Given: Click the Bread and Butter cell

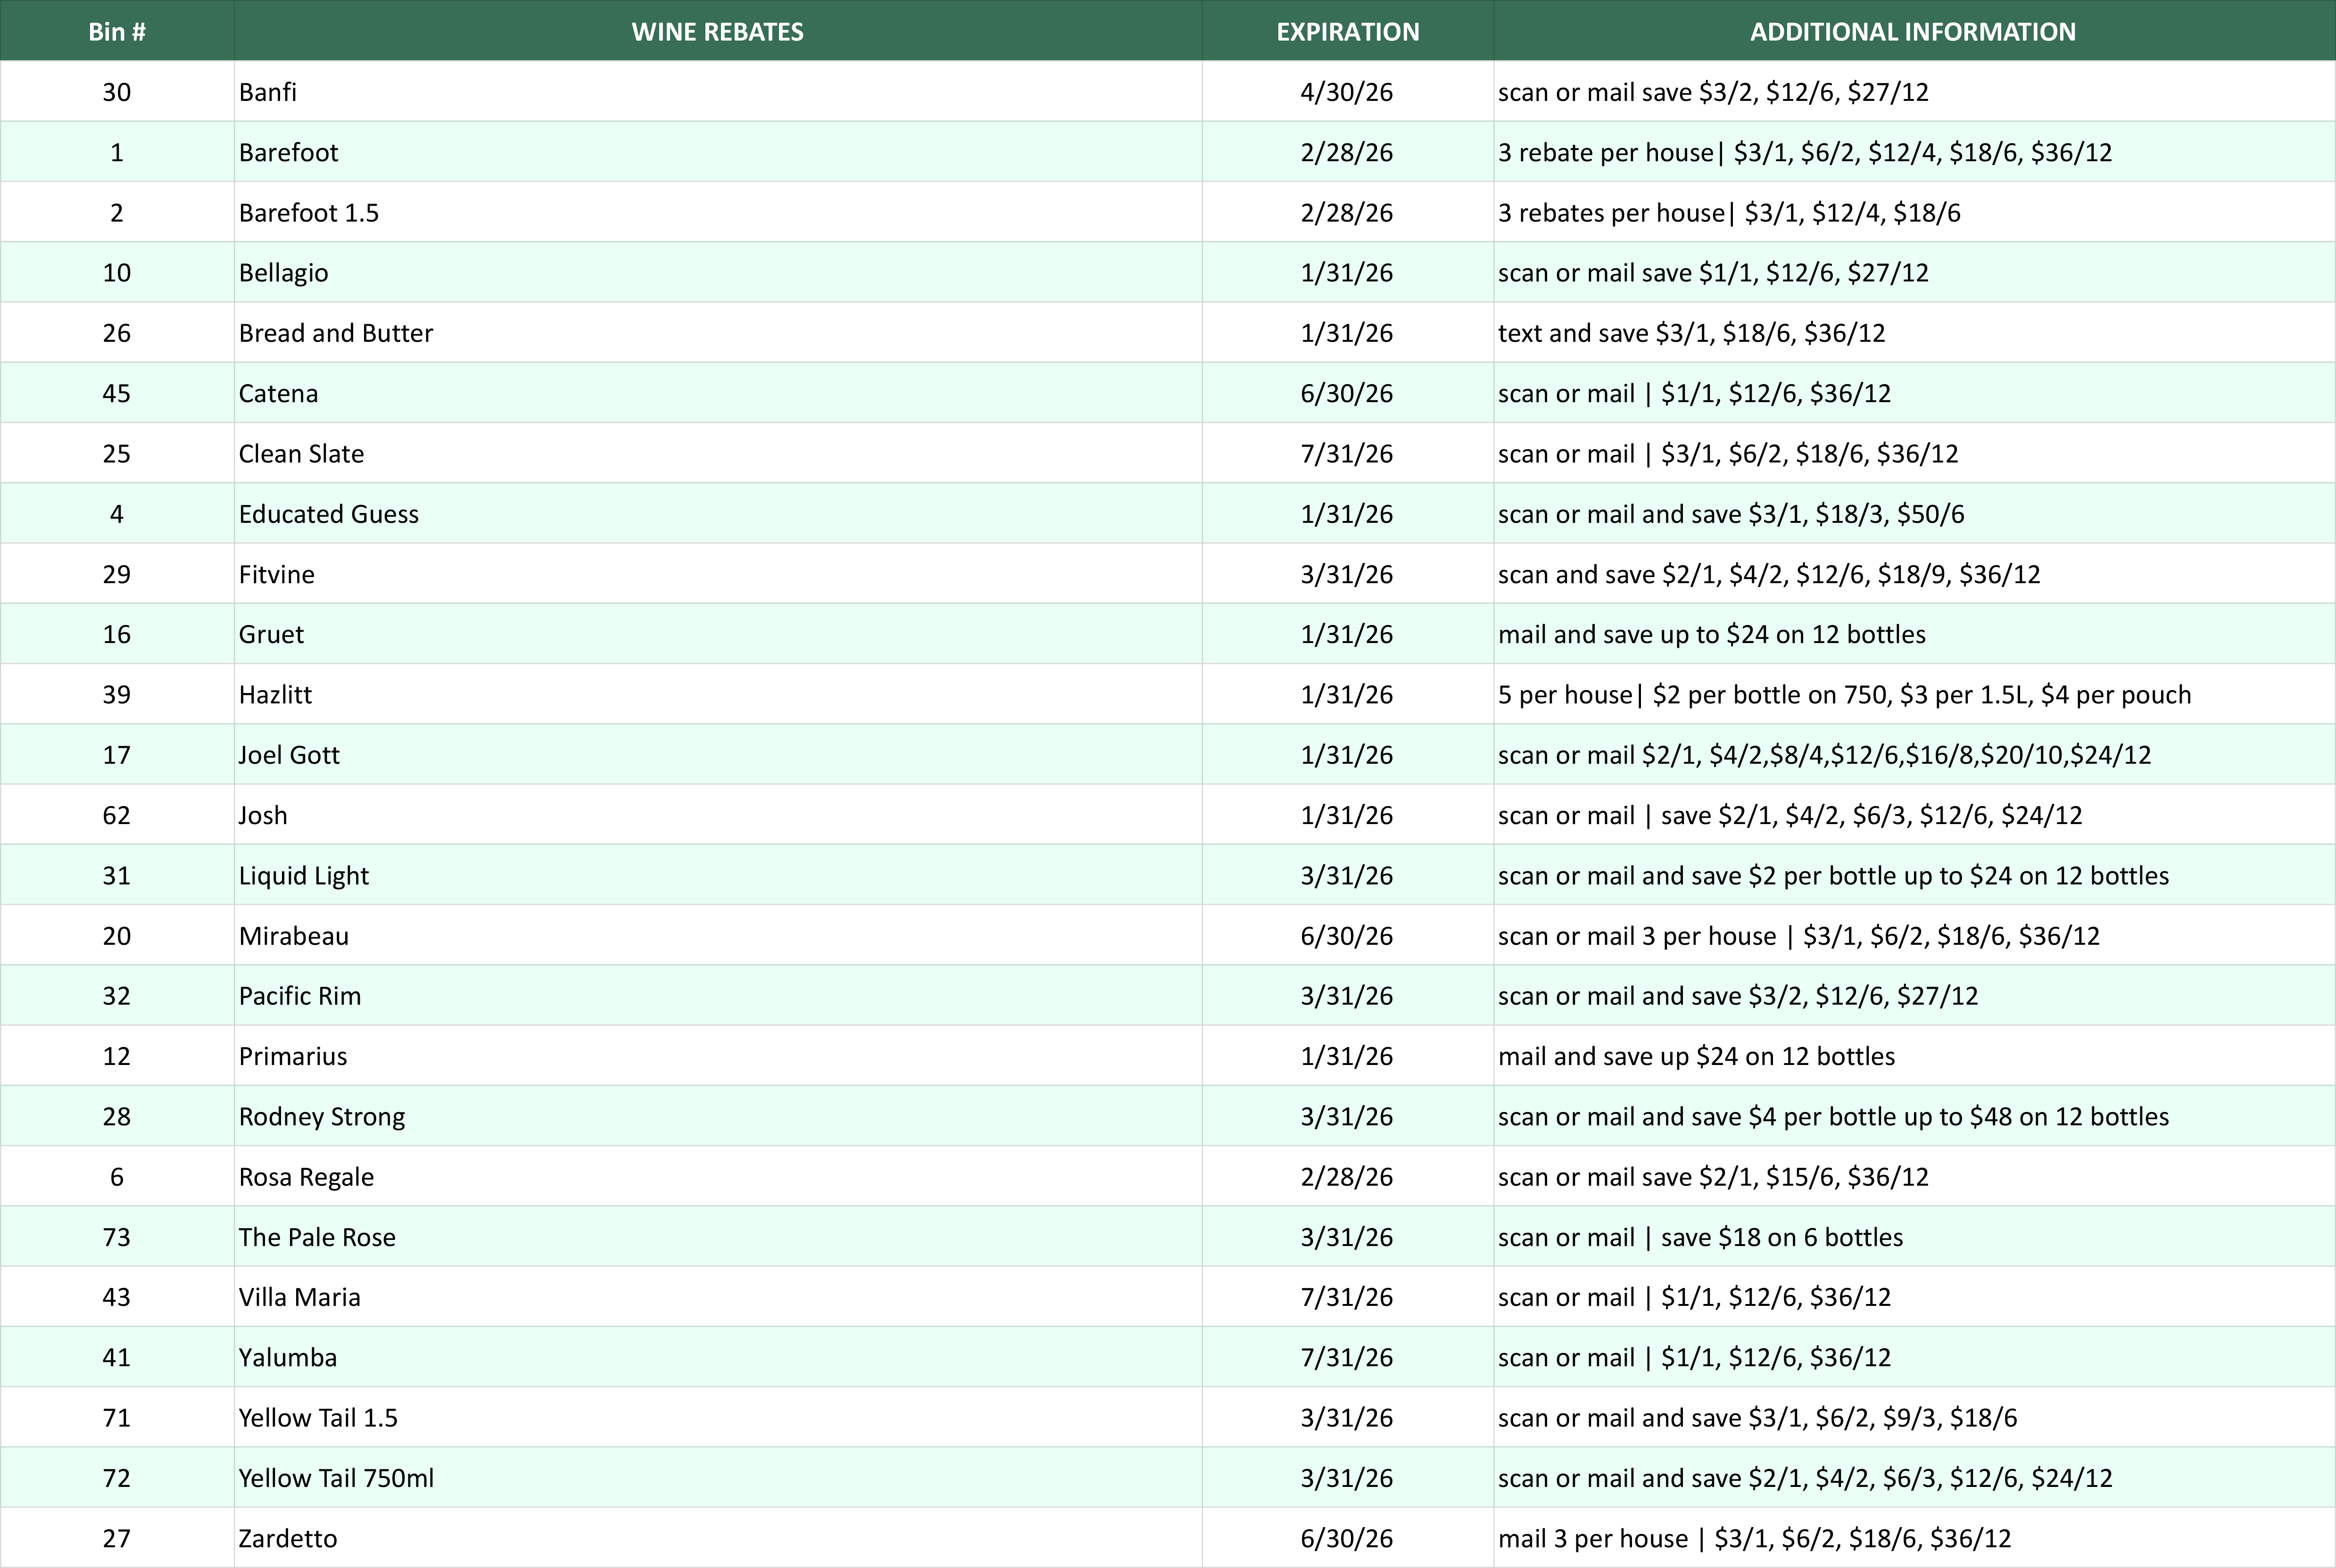Looking at the screenshot, I should coord(336,333).
